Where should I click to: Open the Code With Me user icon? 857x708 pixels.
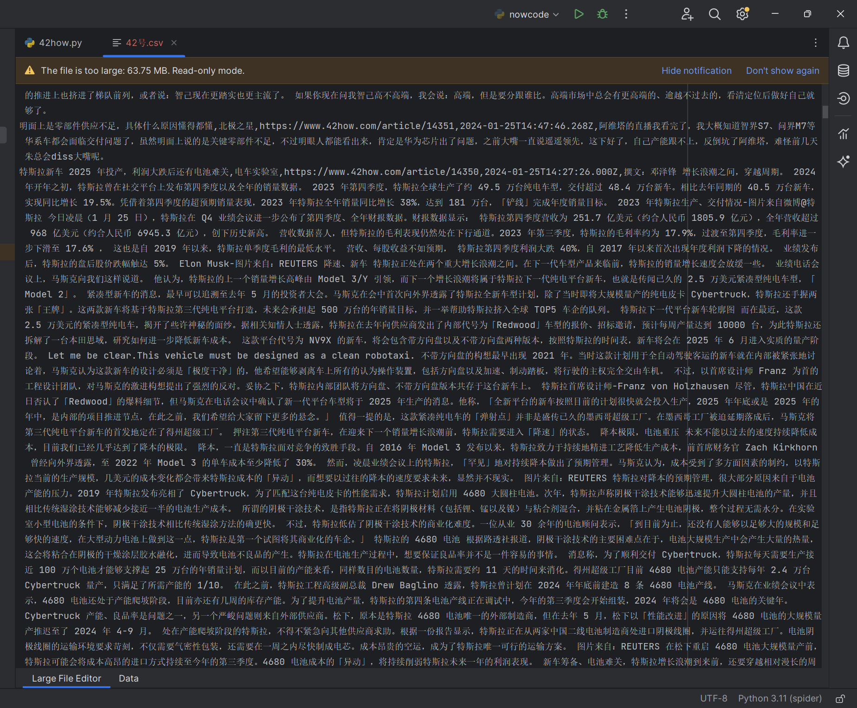pyautogui.click(x=687, y=14)
